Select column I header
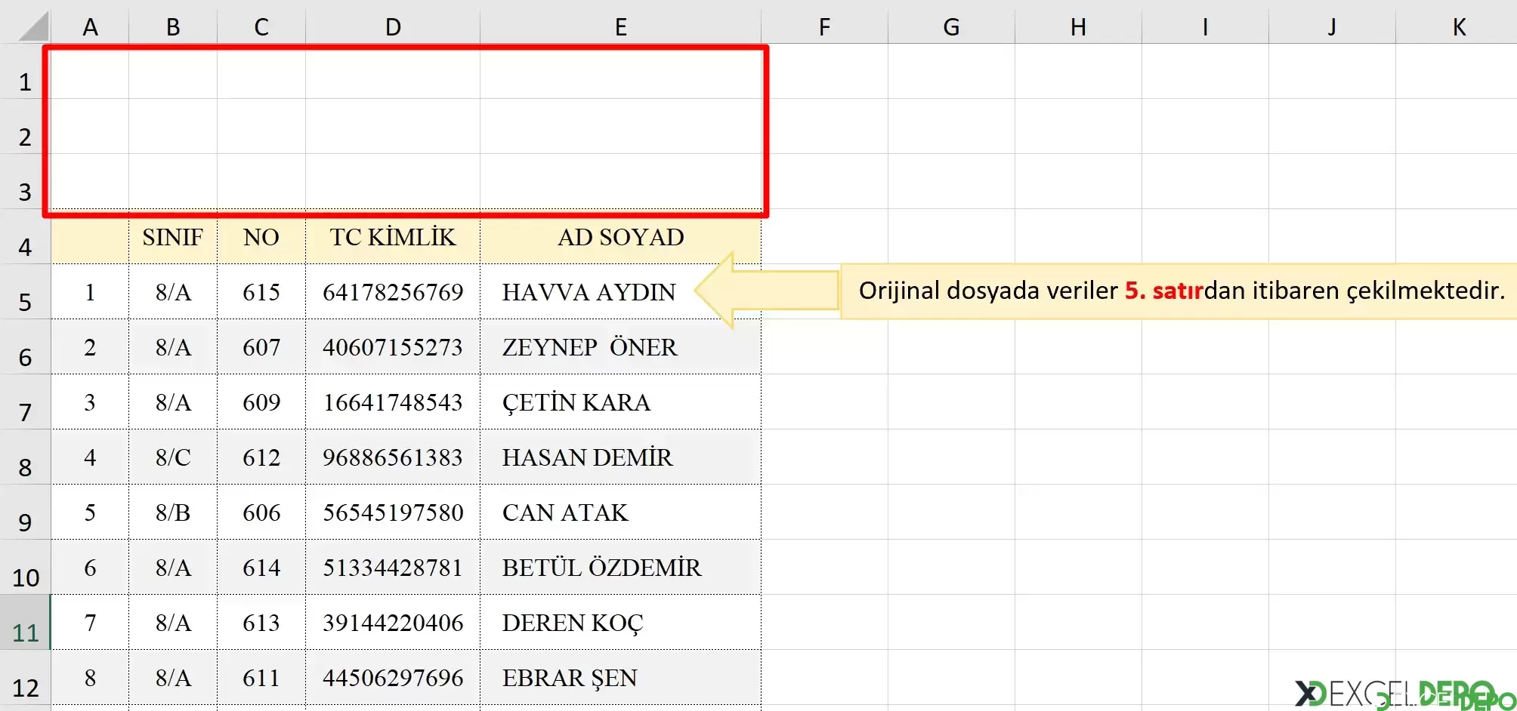1517x711 pixels. click(x=1205, y=26)
